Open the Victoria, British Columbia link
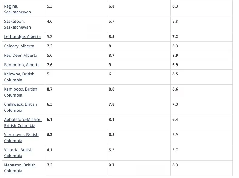This screenshot has height=178, width=239. pyautogui.click(x=18, y=150)
